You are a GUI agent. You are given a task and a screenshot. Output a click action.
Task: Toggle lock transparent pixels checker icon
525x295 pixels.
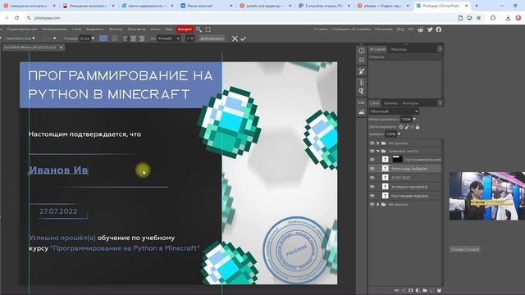coord(401,127)
